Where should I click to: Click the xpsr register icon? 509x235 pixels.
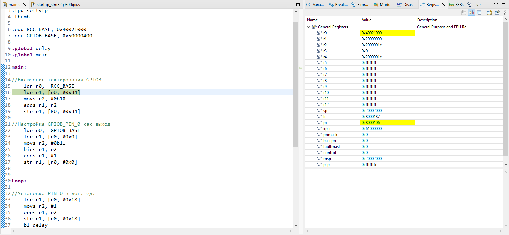319,129
